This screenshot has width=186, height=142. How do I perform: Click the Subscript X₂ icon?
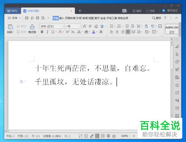[x=73, y=32]
